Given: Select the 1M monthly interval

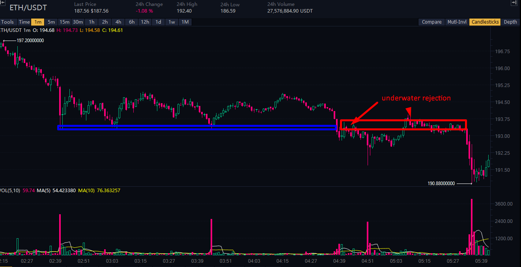Looking at the screenshot, I should (x=185, y=22).
